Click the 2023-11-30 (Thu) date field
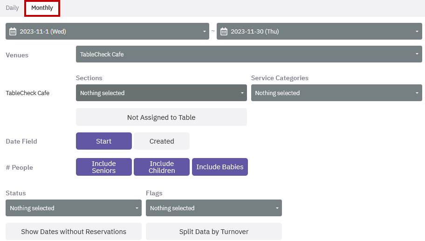Viewport: 425px width, 241px height. tap(319, 31)
